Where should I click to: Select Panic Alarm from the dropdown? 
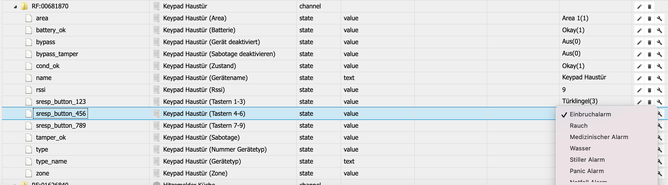(x=587, y=171)
